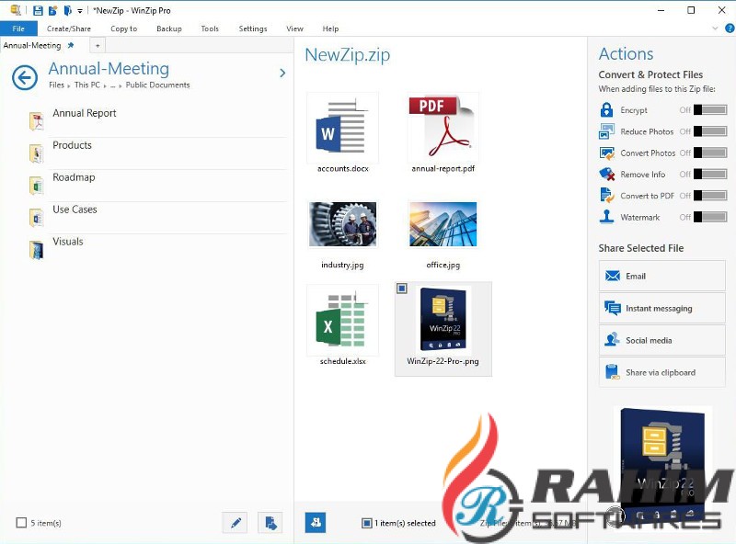Viewport: 736px width, 544px height.
Task: Click the WinZip-22-Pro-.png thumbnail
Action: tap(443, 320)
